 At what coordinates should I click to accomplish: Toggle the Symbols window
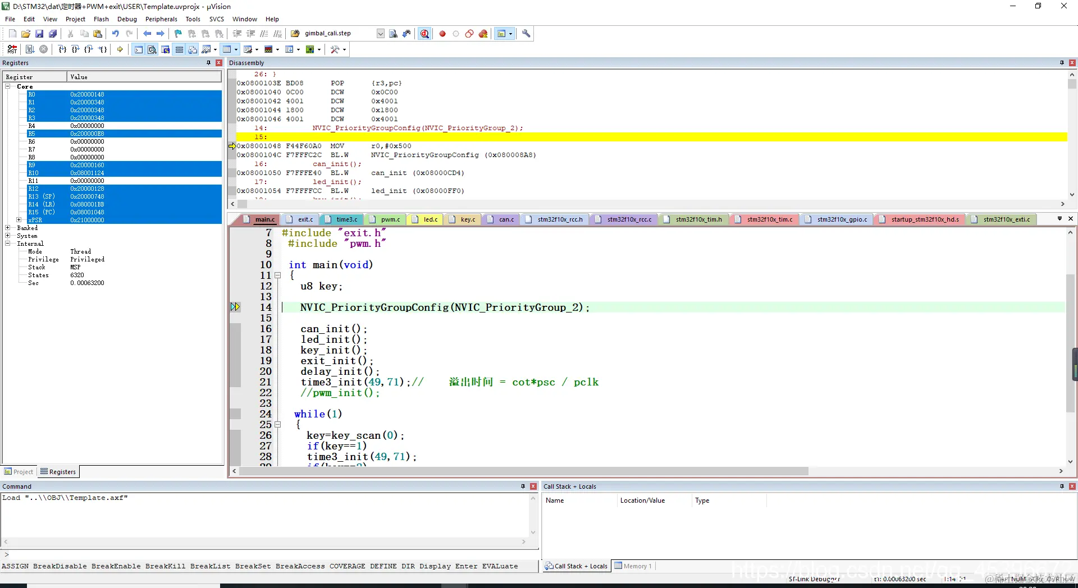[166, 49]
